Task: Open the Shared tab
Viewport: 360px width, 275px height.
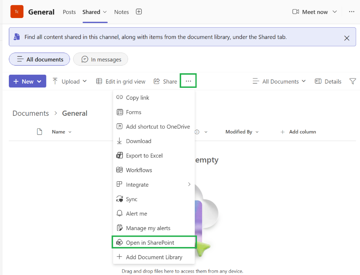Action: 91,12
